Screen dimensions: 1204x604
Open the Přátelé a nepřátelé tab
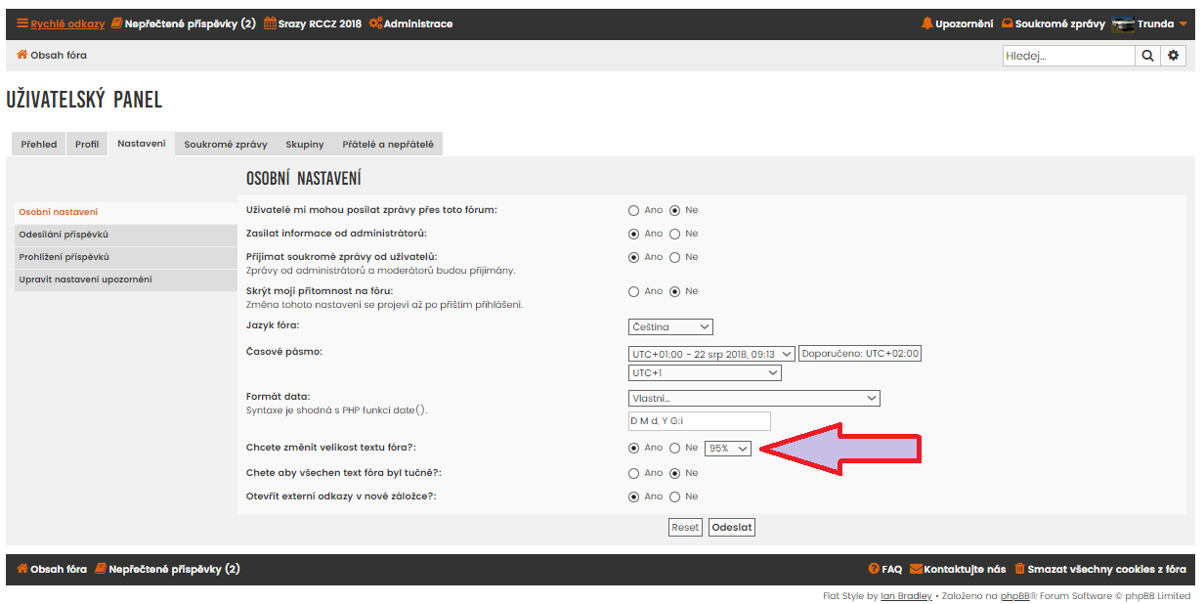pyautogui.click(x=387, y=145)
